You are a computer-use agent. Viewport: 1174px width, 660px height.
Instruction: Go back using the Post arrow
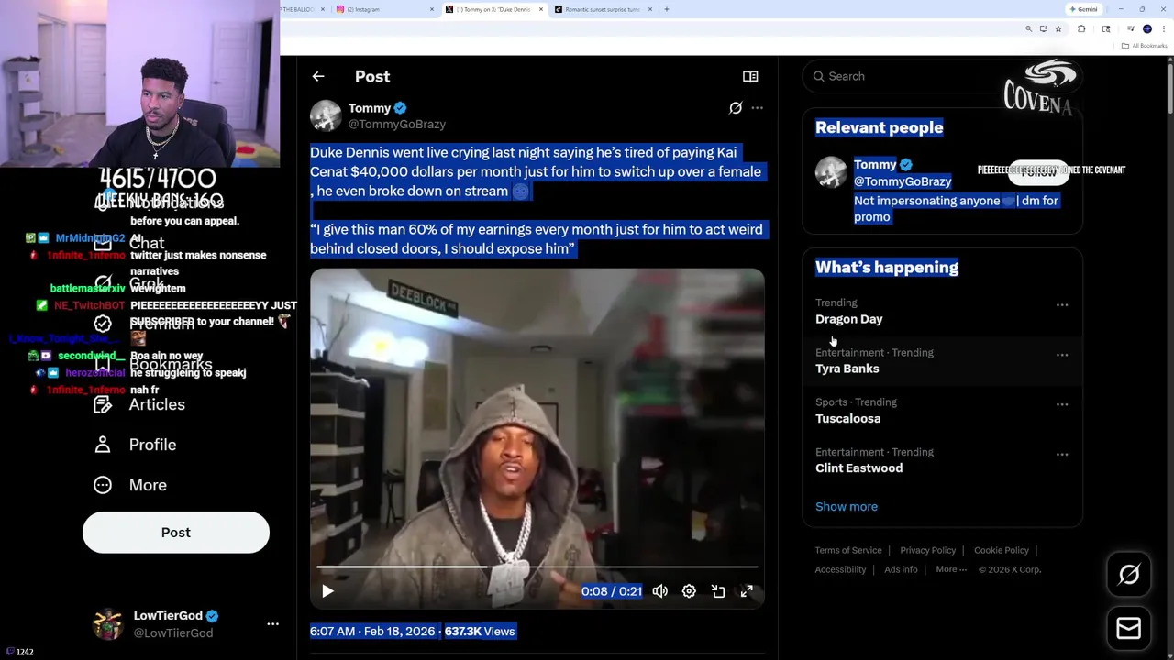[x=318, y=77]
